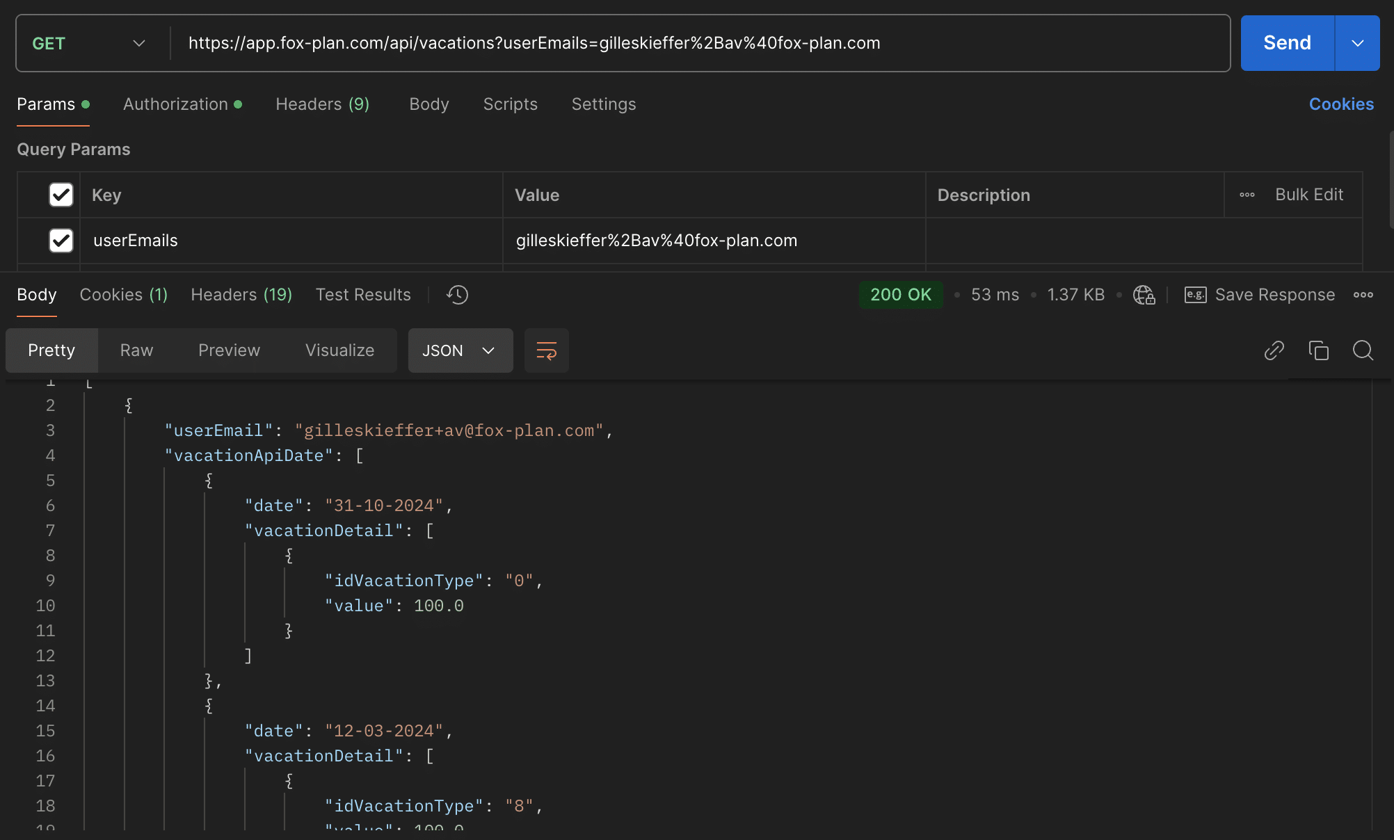
Task: Click the Description cell for userEmails
Action: click(1144, 241)
